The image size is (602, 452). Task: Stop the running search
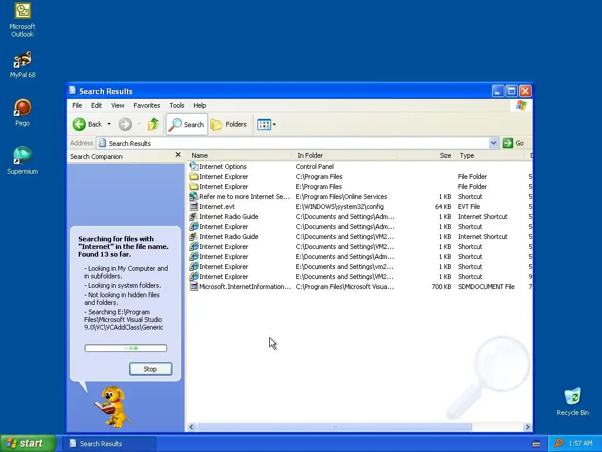[150, 369]
